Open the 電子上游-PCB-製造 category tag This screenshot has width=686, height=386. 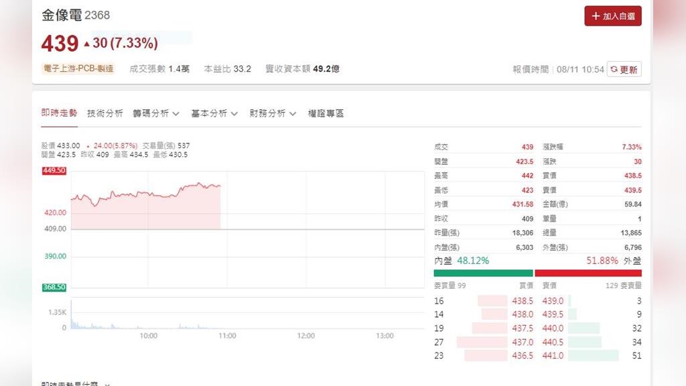tap(78, 68)
